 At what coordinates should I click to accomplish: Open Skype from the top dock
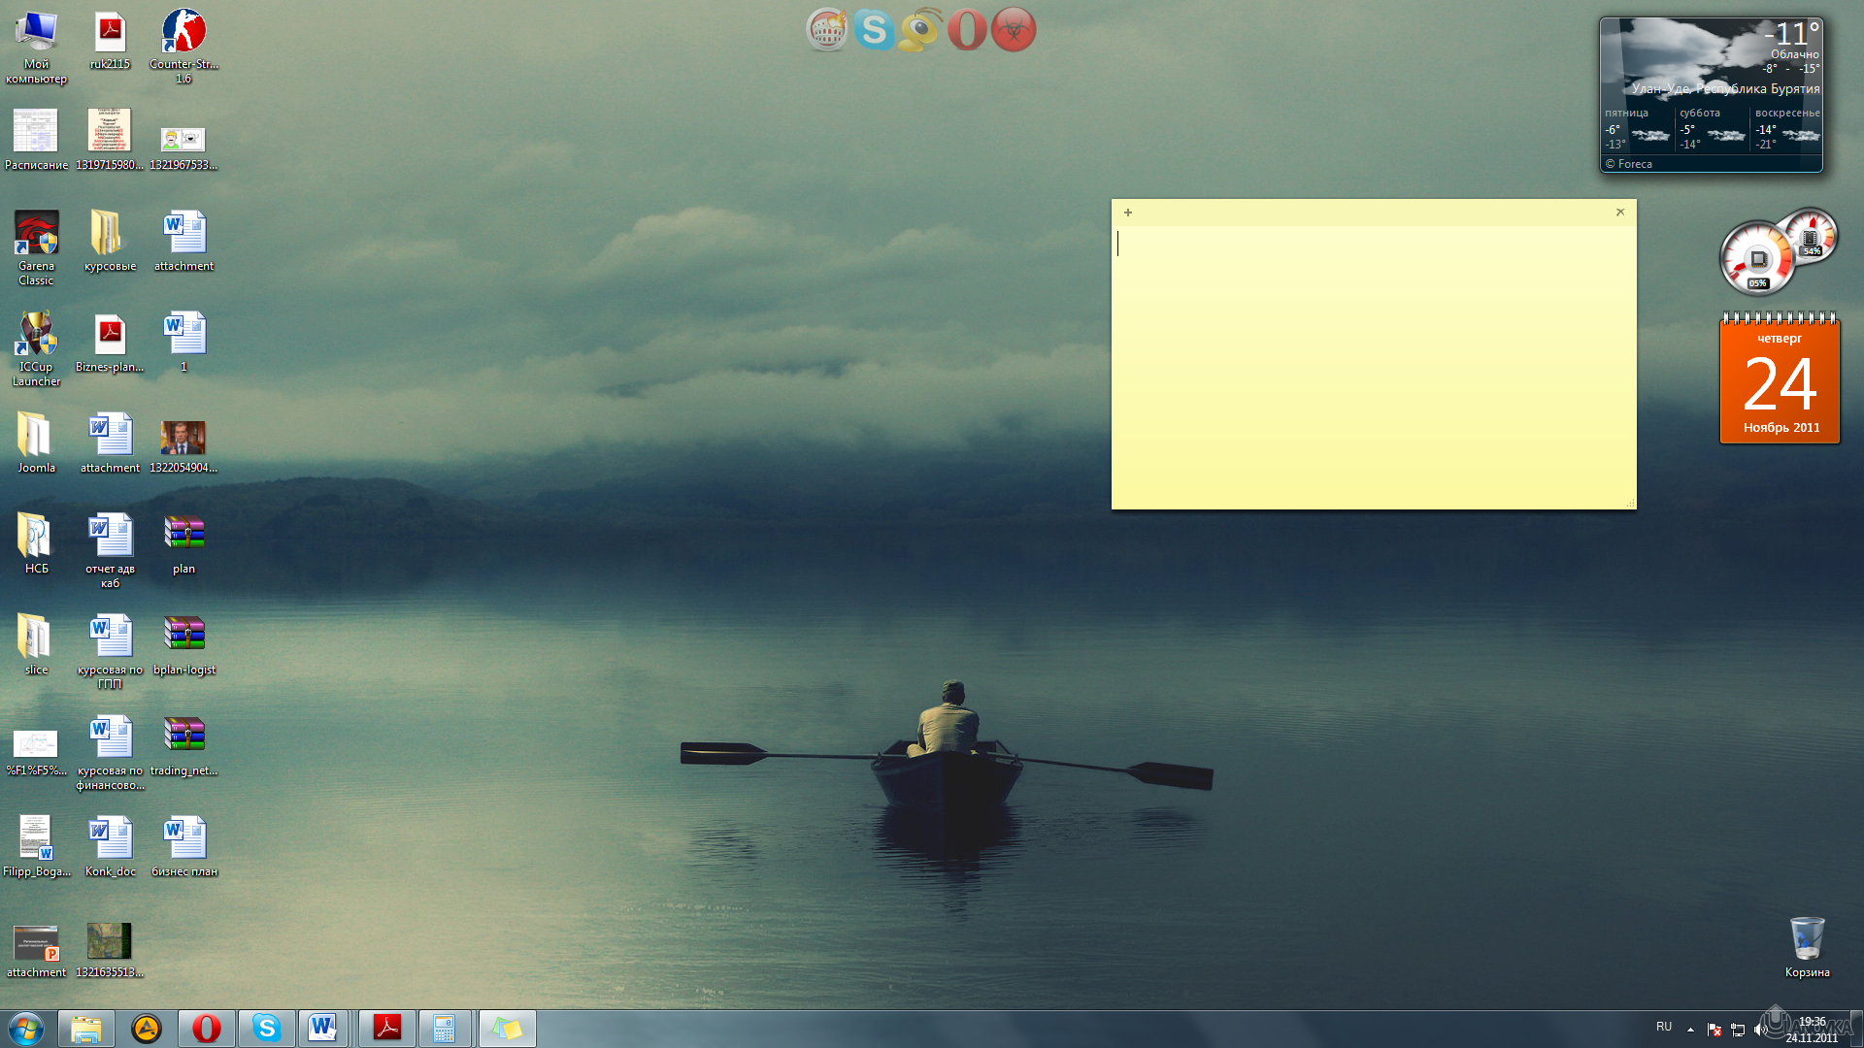(873, 30)
